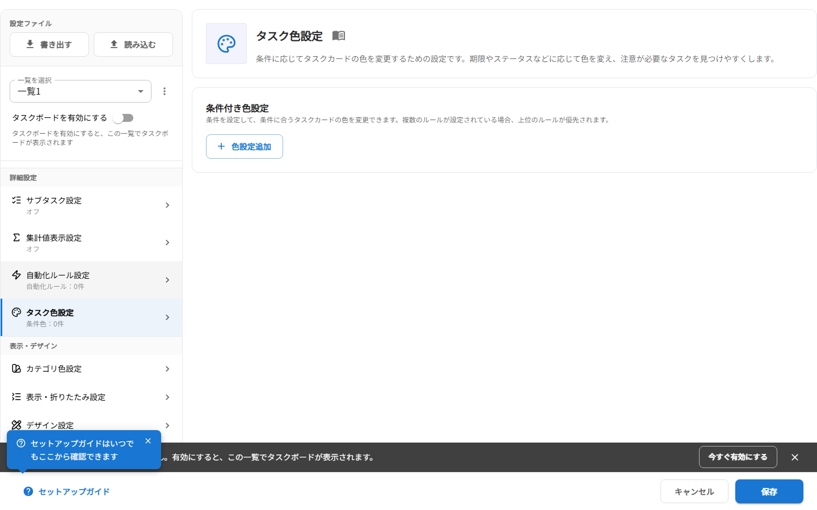Click the 書き出す export button

coord(49,45)
